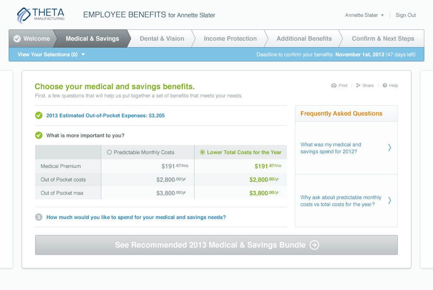Click circled arrow icon on See Recommended button

[314, 245]
